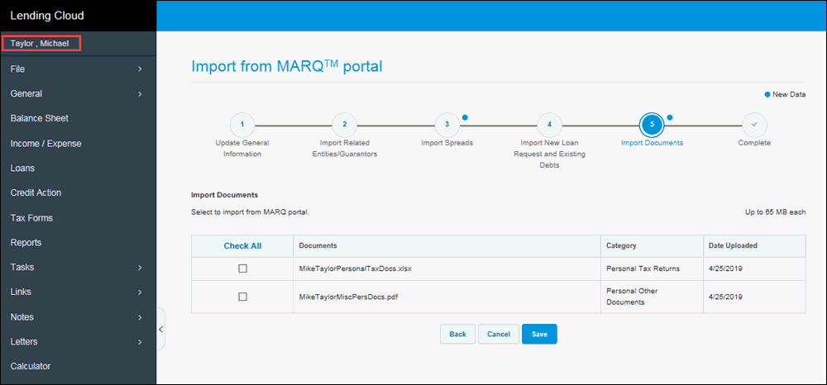The height and width of the screenshot is (385, 827).
Task: Click step 5 Import Documents circle
Action: (652, 125)
